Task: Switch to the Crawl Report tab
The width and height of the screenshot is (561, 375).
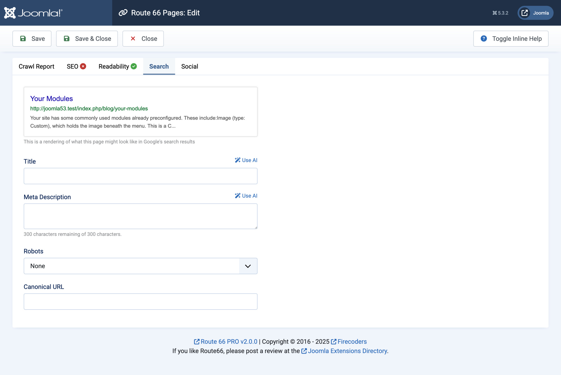Action: point(36,66)
